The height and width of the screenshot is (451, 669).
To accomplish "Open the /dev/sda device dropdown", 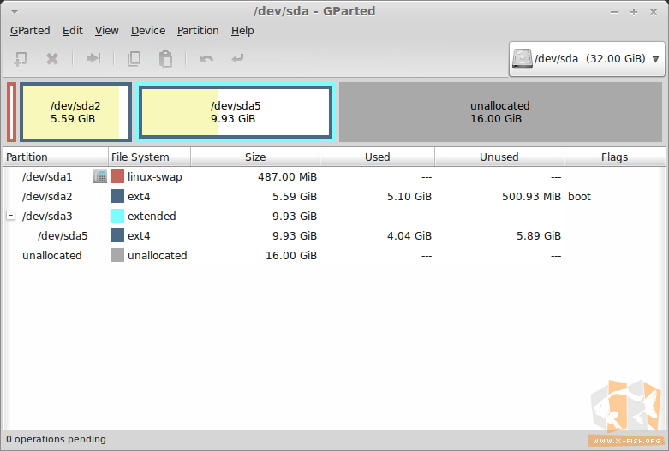I will click(587, 59).
